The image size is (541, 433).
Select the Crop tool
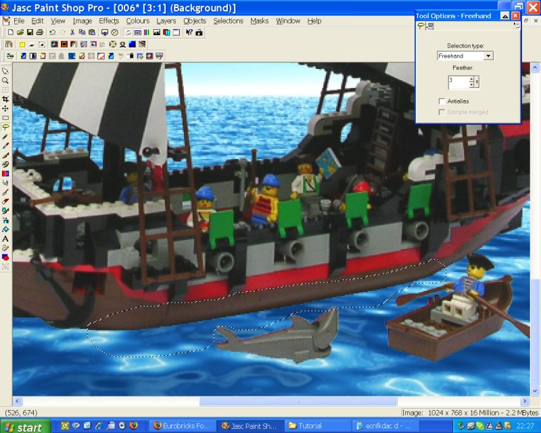tap(5, 99)
